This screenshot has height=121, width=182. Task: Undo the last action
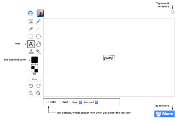coord(31,86)
